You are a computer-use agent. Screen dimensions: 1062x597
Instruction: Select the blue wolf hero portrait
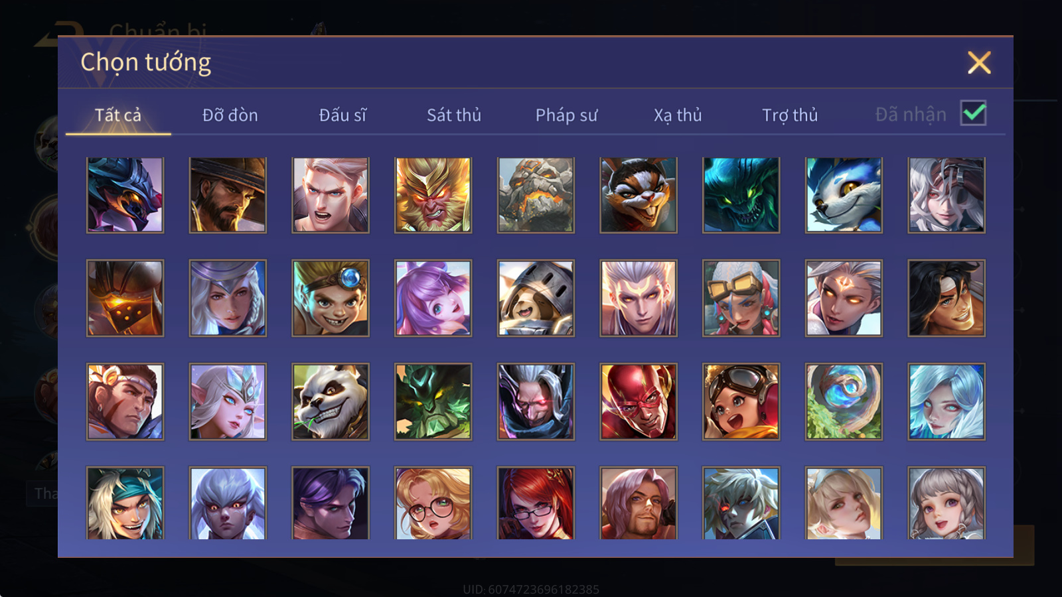click(x=844, y=195)
